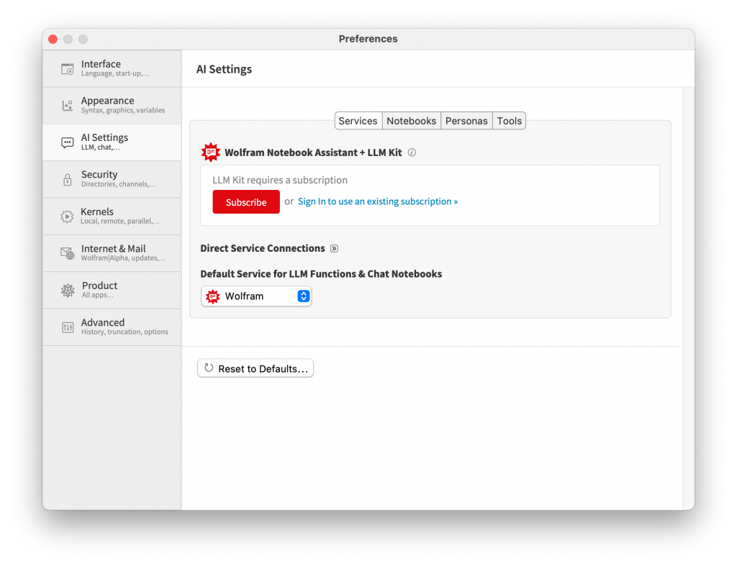Click the Wolfram spikey icon beside LLM Kit
The image size is (737, 566).
click(210, 152)
